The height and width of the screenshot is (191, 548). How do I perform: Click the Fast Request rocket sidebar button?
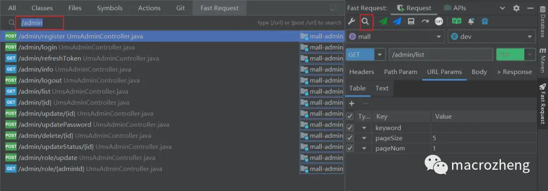(542, 104)
